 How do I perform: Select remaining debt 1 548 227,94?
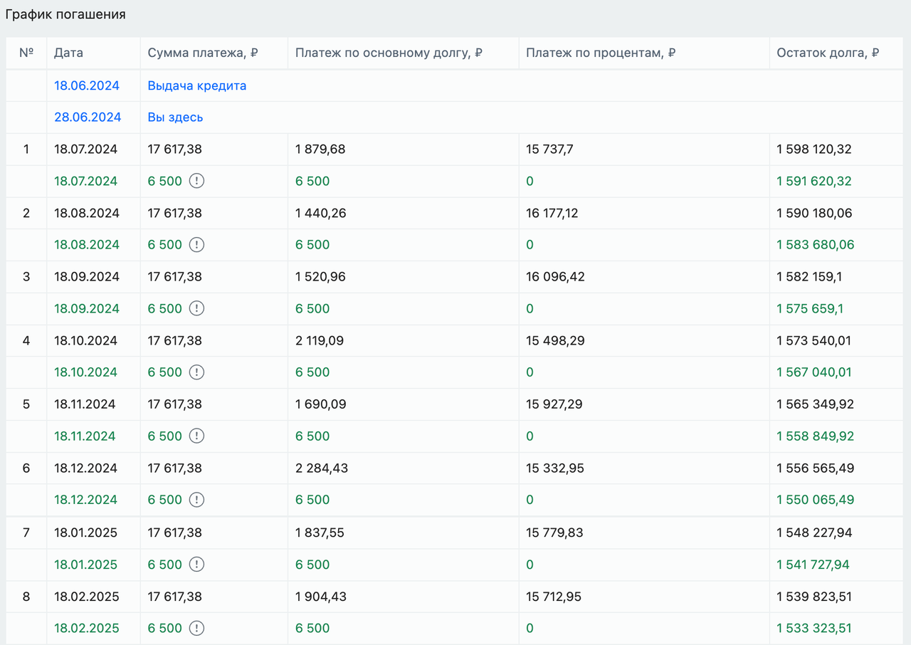tap(814, 533)
